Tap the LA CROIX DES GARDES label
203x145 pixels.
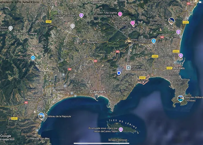pyautogui.click(x=77, y=89)
